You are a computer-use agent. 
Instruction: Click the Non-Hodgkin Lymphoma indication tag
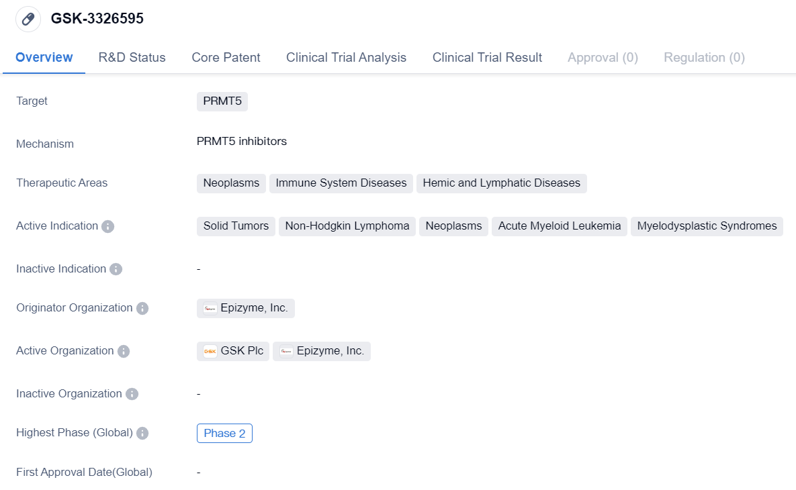(x=347, y=226)
